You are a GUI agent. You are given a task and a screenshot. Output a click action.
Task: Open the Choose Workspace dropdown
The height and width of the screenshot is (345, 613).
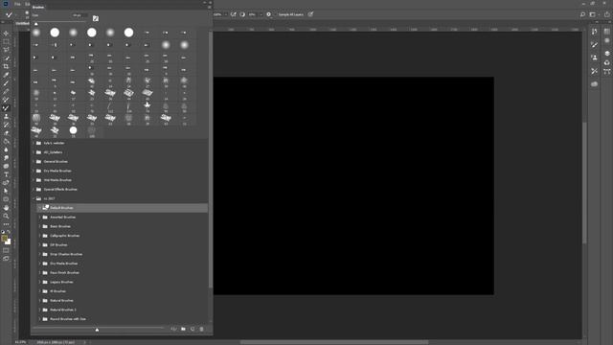(x=594, y=14)
